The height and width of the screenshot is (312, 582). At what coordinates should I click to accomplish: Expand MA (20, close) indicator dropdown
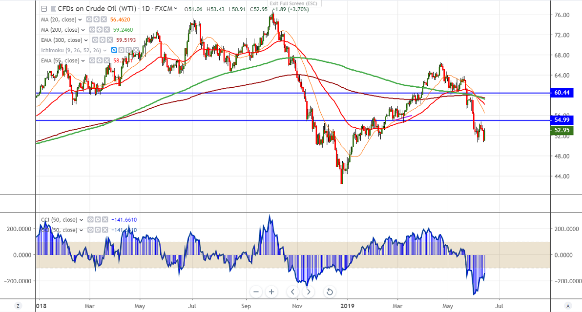(80, 19)
